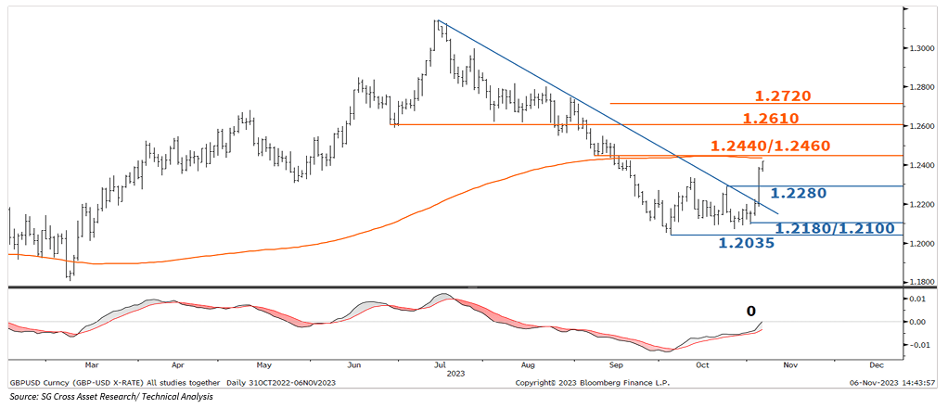Open the SG Cross Asset Research source line

(111, 398)
